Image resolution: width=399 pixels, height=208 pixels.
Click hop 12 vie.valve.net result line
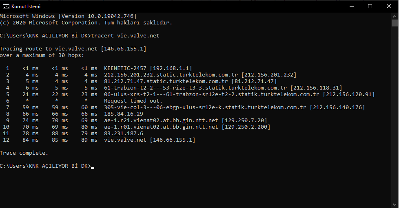[x=99, y=140]
